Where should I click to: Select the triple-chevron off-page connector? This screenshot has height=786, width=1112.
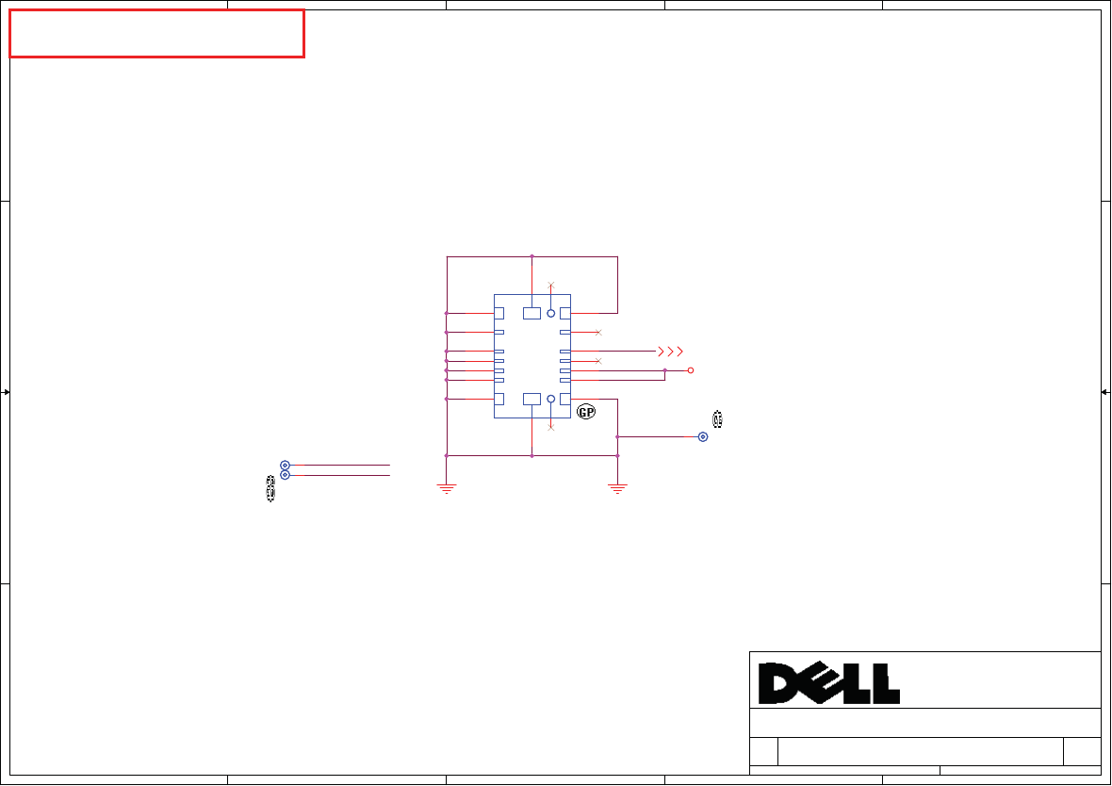(670, 352)
